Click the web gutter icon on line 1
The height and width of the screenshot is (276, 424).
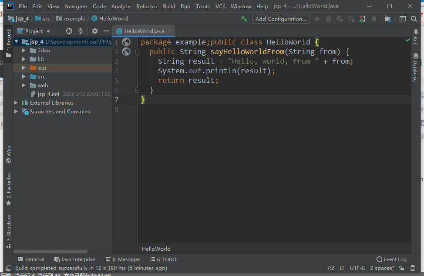pyautogui.click(x=126, y=42)
